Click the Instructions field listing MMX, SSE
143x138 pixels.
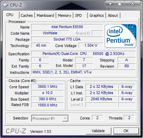(83, 72)
